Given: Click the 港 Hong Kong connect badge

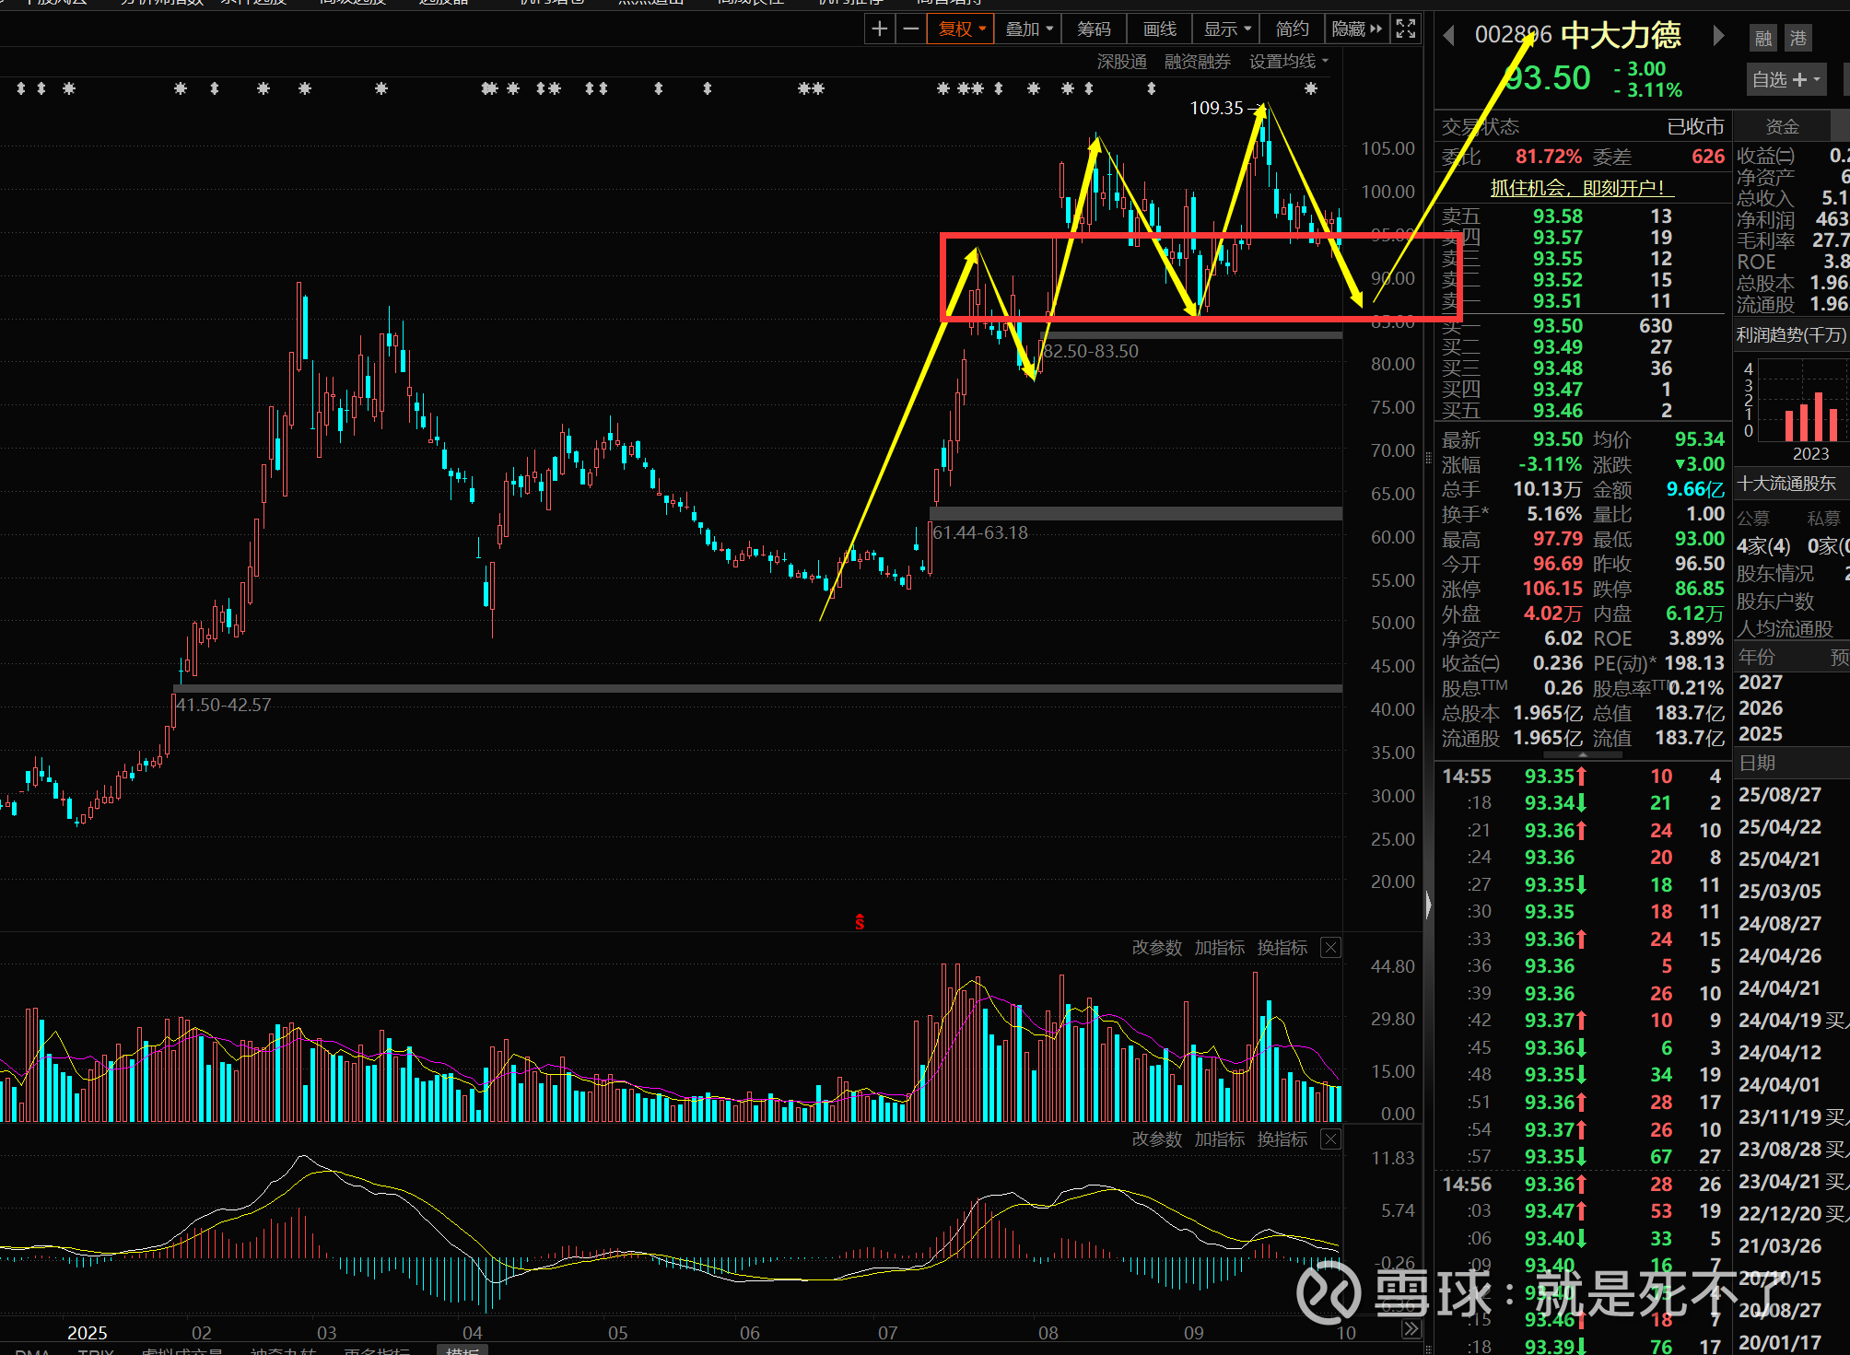Looking at the screenshot, I should 1798,39.
